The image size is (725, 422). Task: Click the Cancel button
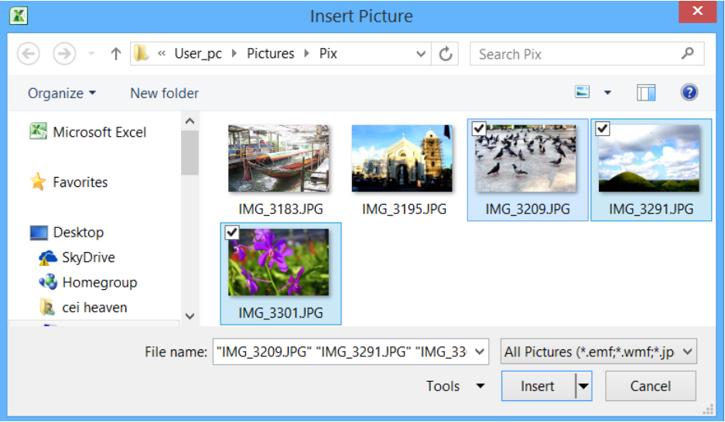point(651,386)
